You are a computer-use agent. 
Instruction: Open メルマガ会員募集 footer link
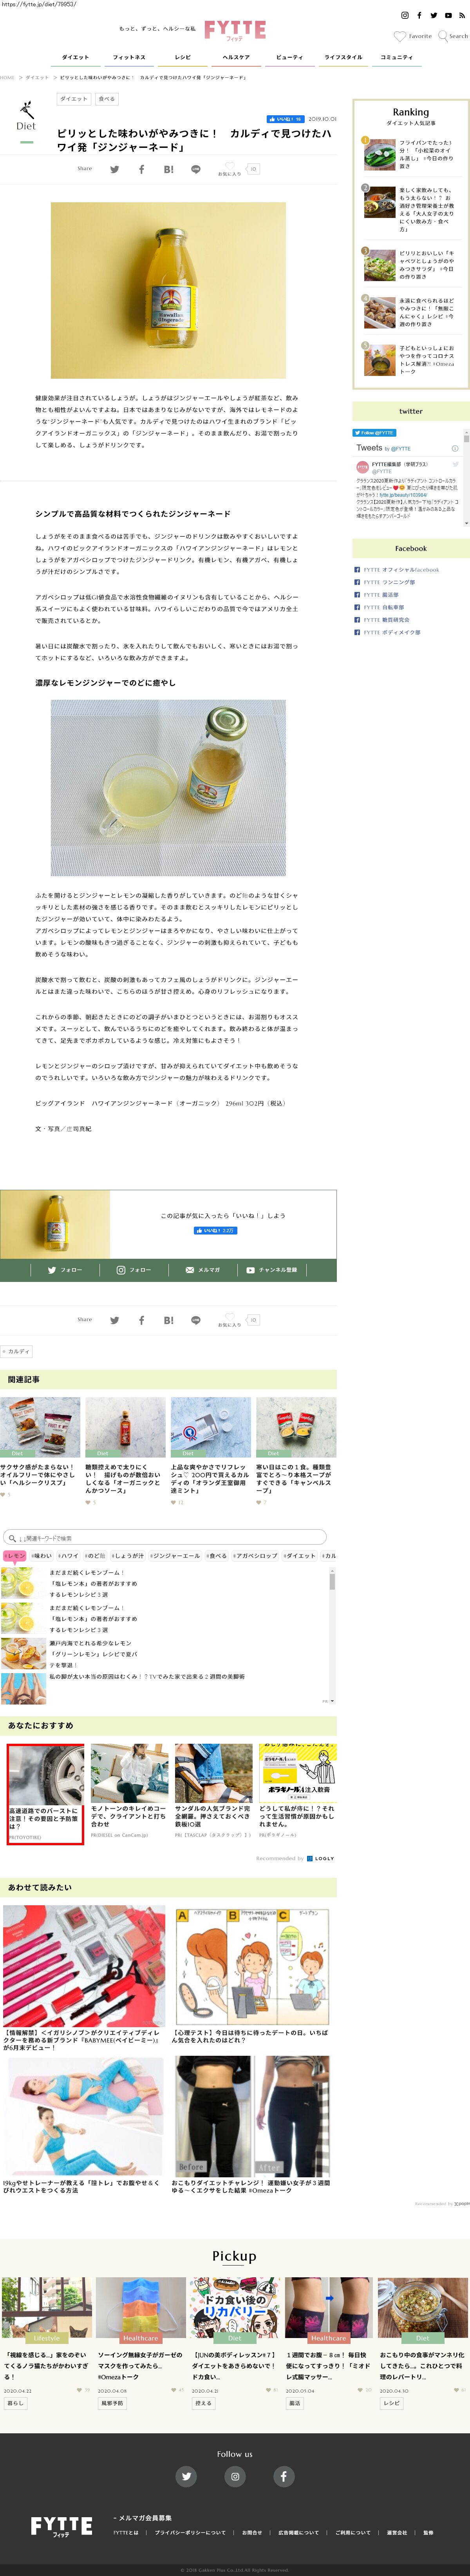click(x=145, y=2518)
